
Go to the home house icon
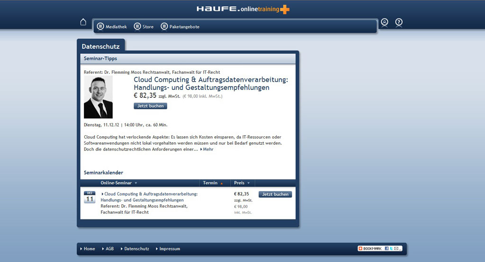[x=83, y=22]
